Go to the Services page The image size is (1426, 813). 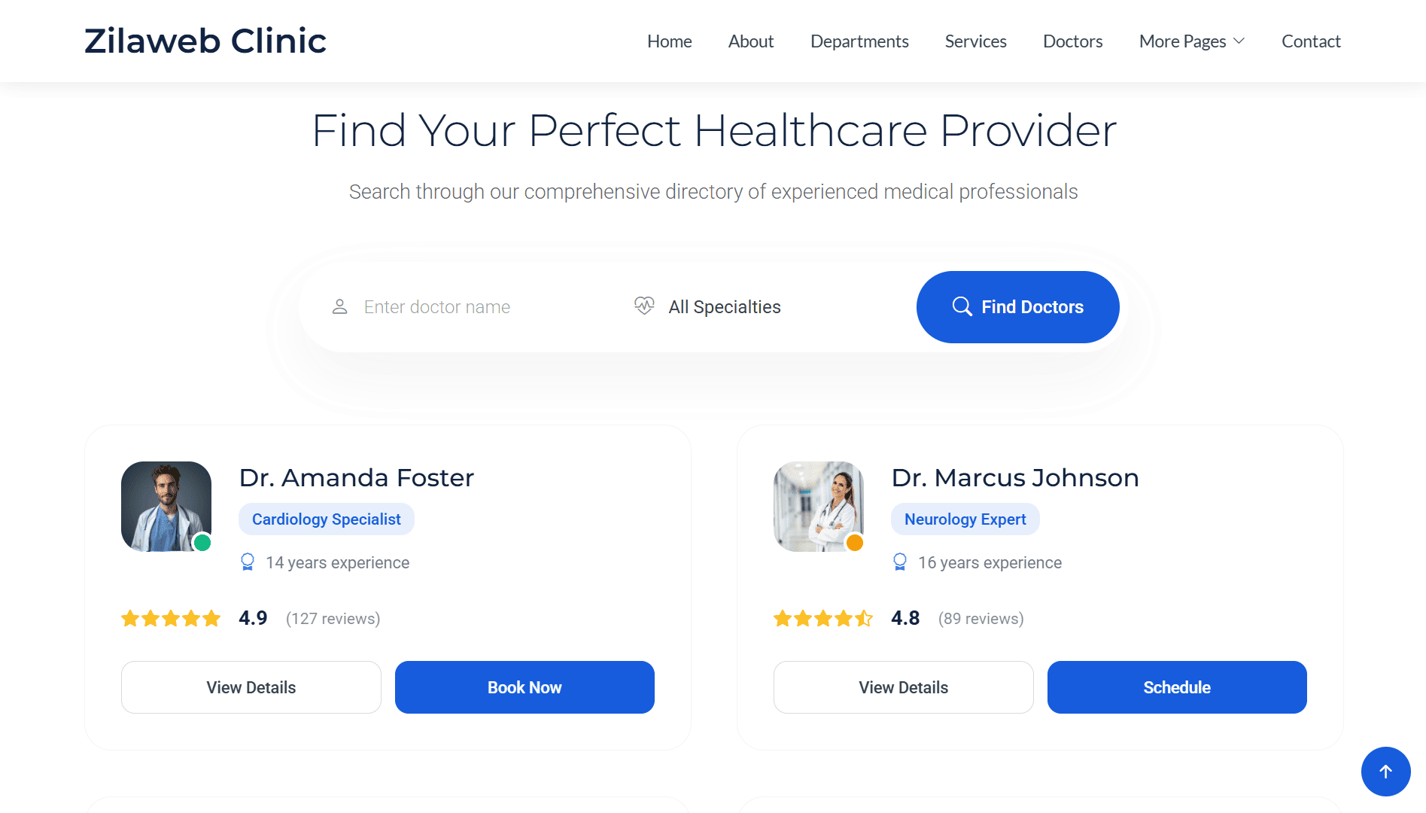click(x=975, y=41)
